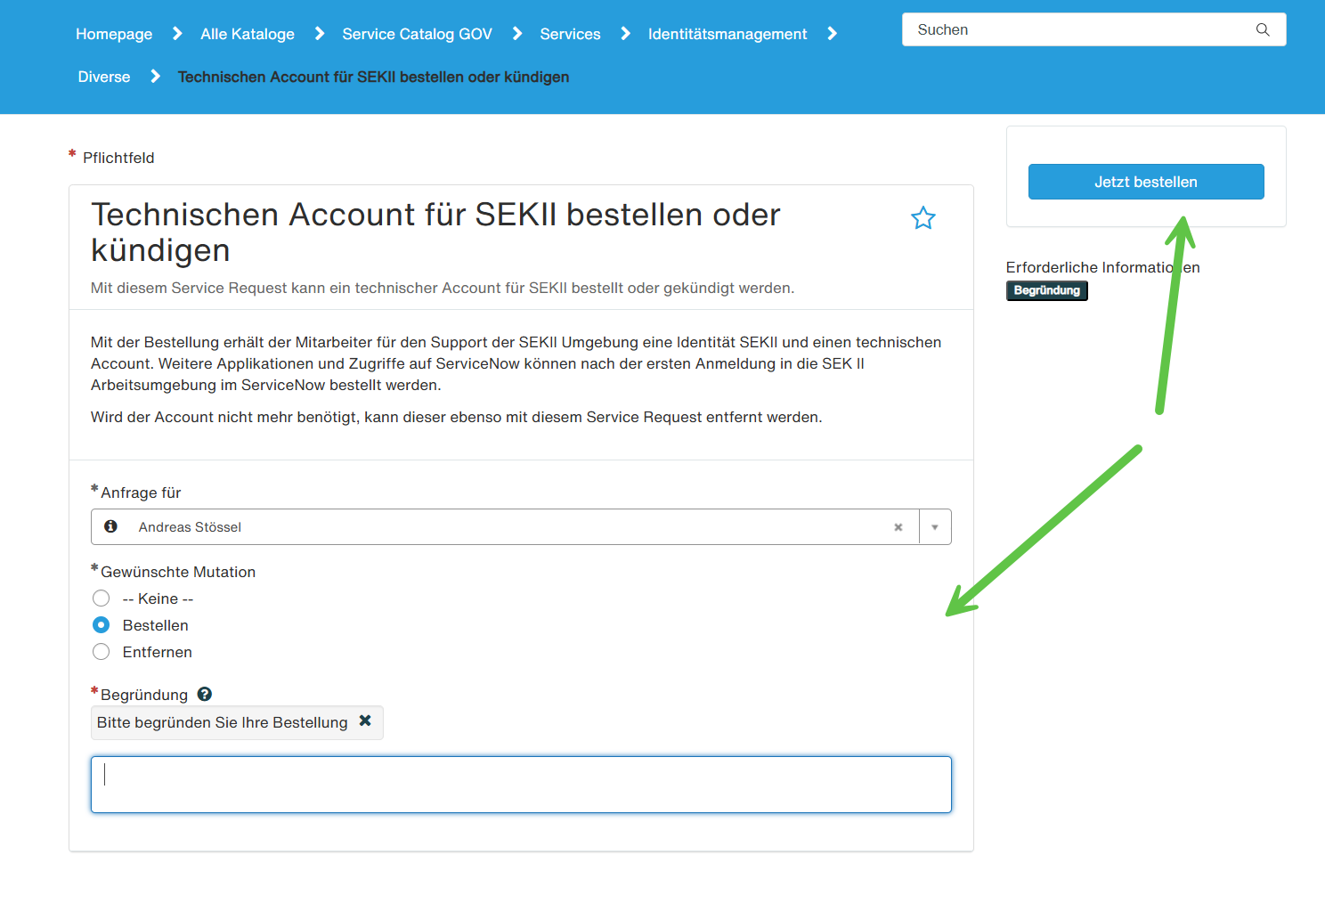Go to Alle Kataloge breadcrumb

point(248,34)
